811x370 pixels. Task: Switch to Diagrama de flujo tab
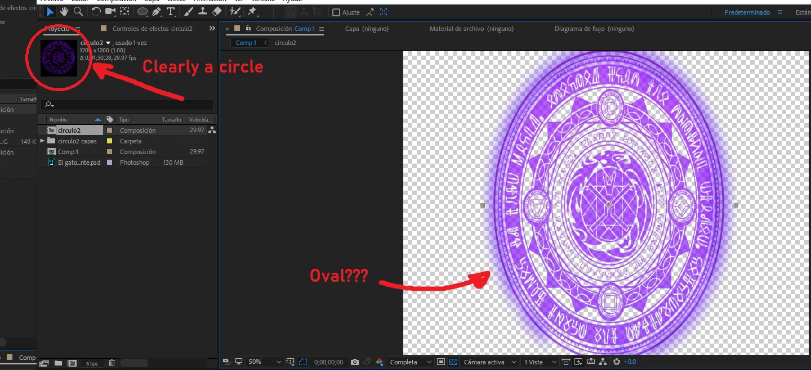click(x=594, y=29)
